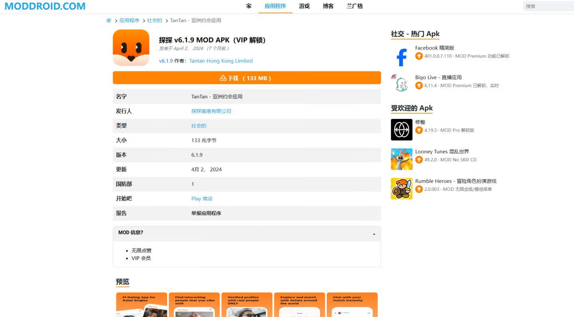The width and height of the screenshot is (574, 317).
Task: Click the Remini (修整) app icon
Action: coord(401,130)
